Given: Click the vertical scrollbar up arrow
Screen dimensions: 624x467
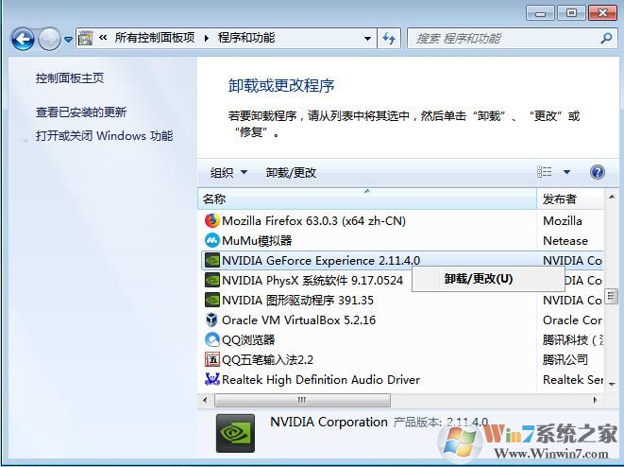Looking at the screenshot, I should point(612,196).
